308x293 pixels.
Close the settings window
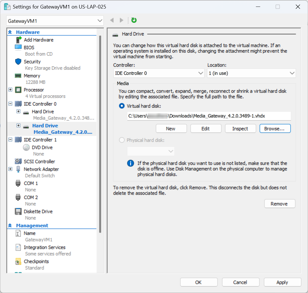298,7
